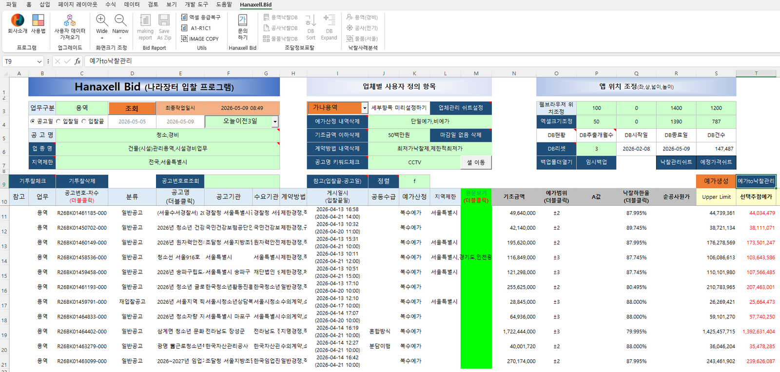The width and height of the screenshot is (780, 372).
Task: Open the 삽입 ribbon tab
Action: pyautogui.click(x=44, y=4)
